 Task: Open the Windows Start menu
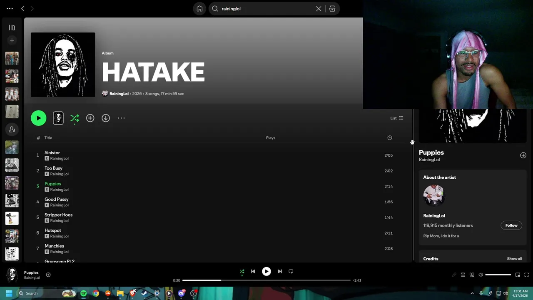(9, 293)
